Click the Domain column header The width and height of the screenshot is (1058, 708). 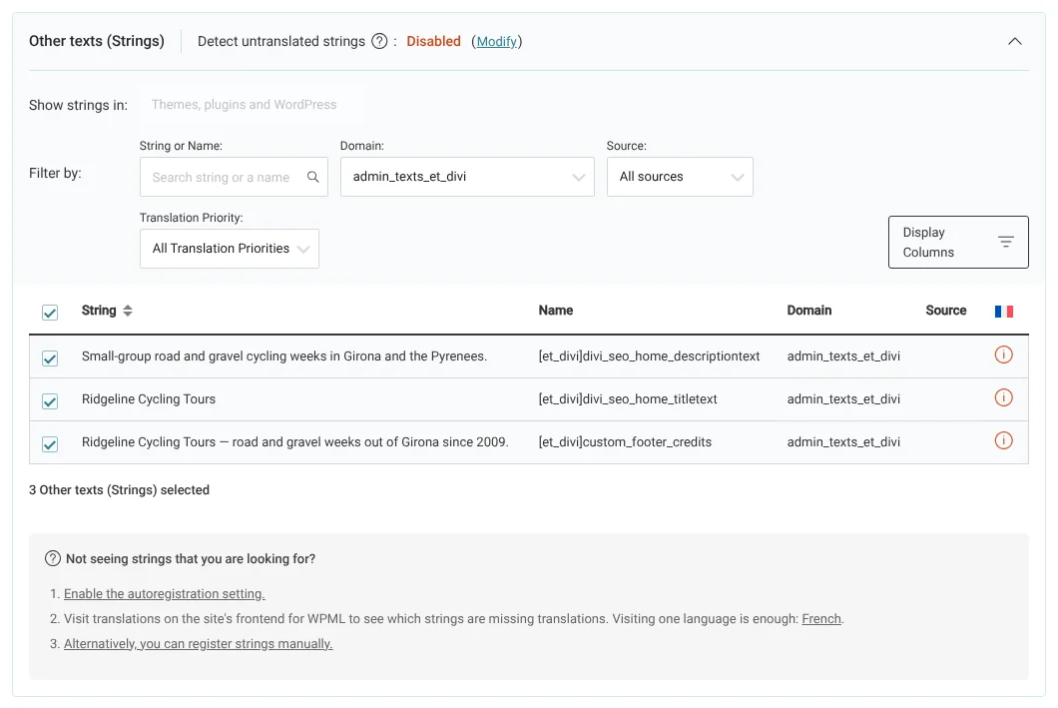809,311
